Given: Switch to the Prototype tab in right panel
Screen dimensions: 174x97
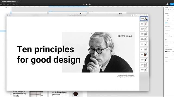Looking at the screenshot, I should point(171,7).
